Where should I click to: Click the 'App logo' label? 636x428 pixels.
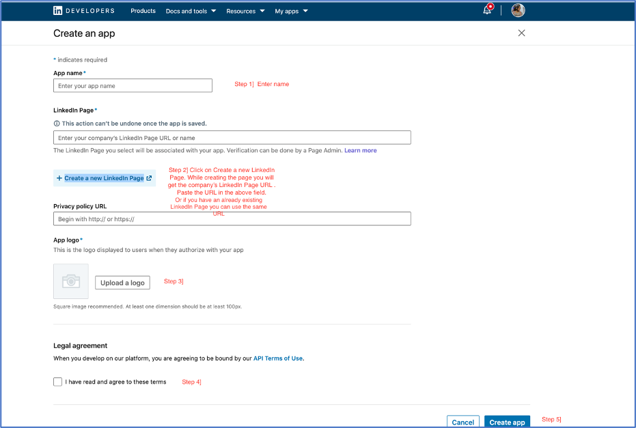click(66, 240)
